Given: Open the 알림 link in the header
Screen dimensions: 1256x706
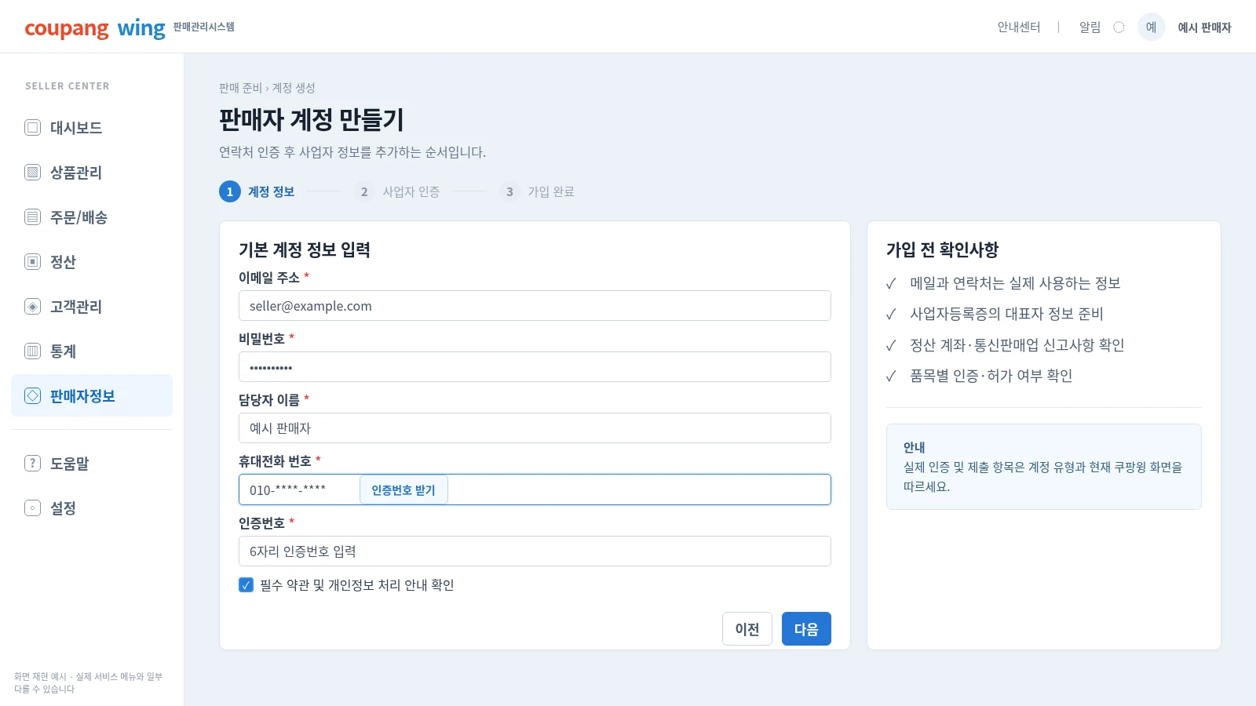Looking at the screenshot, I should click(1090, 27).
